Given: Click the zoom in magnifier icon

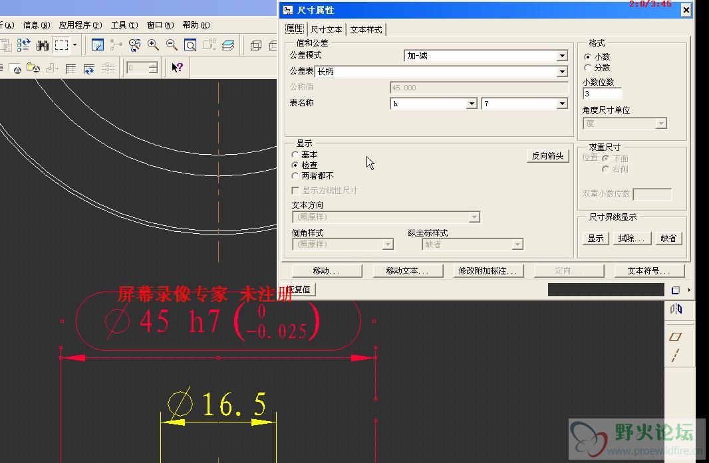Looking at the screenshot, I should coord(153,45).
